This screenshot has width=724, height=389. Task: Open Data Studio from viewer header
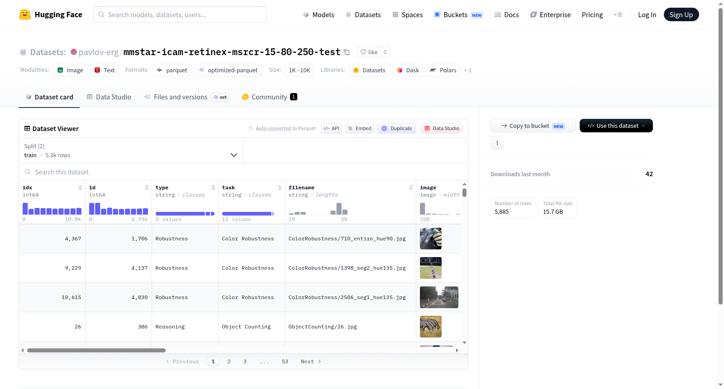coord(442,128)
